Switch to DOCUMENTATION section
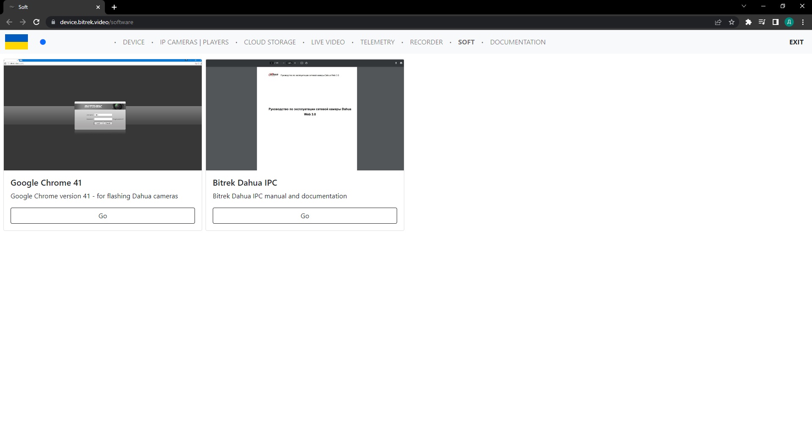This screenshot has height=444, width=812. (518, 42)
